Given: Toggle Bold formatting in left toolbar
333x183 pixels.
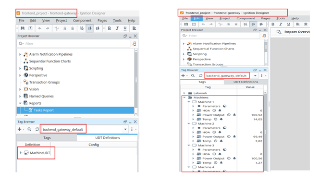Looking at the screenshot, I should [x=109, y=28].
